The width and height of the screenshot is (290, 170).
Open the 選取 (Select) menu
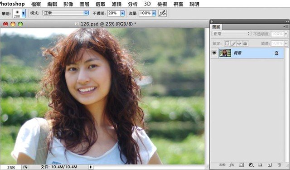(101, 4)
